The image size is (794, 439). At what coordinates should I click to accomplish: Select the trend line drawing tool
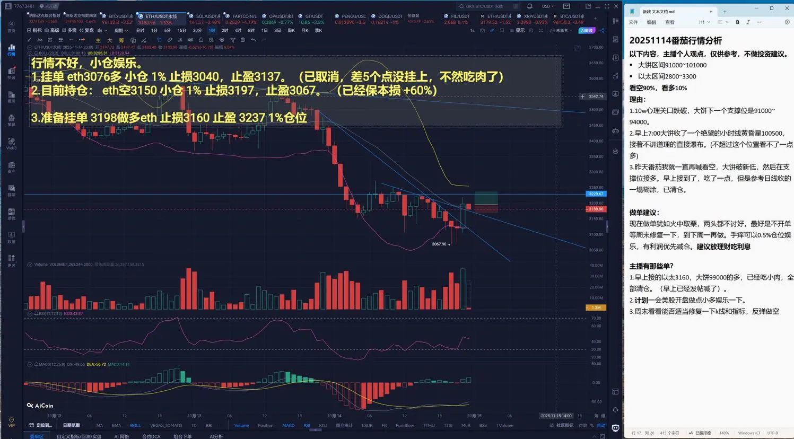(x=29, y=40)
